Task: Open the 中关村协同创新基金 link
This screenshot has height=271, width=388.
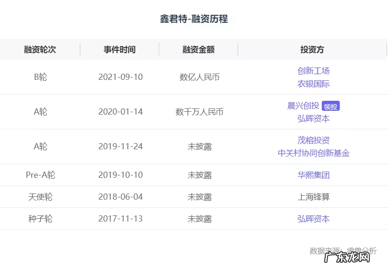Action: (x=313, y=153)
